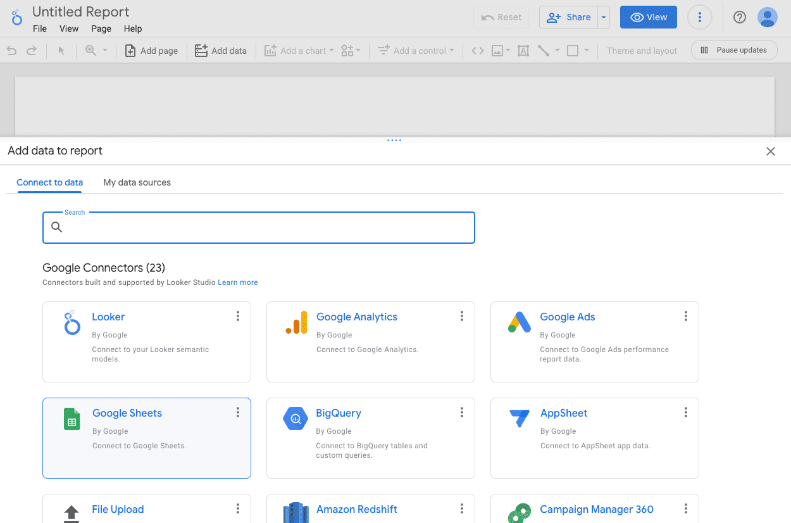Open the View menu

(x=69, y=28)
